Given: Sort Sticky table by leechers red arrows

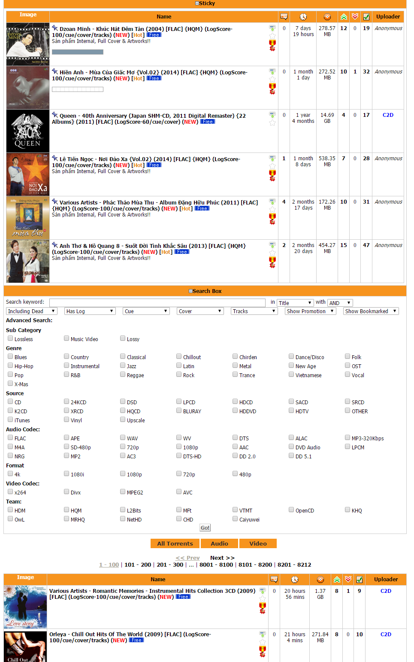Looking at the screenshot, I should (x=355, y=17).
